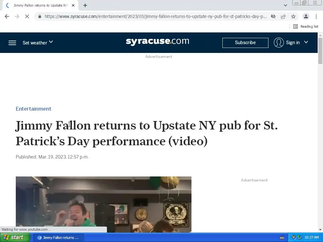Play the Jimmy Fallon video thumbnail

[x=103, y=204]
